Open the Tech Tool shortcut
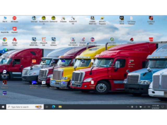The width and height of the screenshot is (167, 125). (34, 18)
